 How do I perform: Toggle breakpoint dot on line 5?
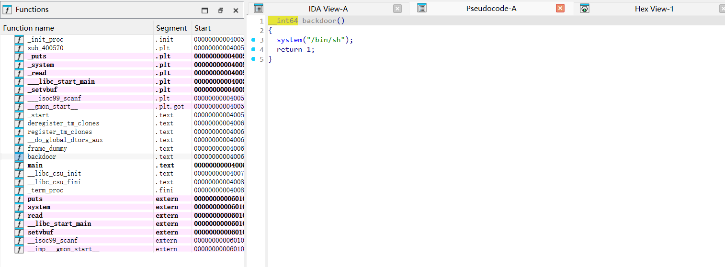[253, 59]
